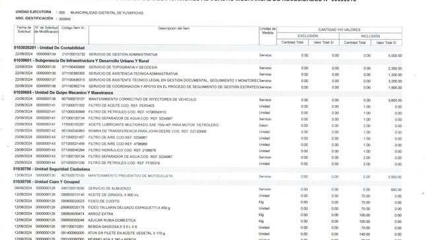
Task: Click 'Cantidad Total' under EXCLUSIÓN
Action: pos(292,42)
